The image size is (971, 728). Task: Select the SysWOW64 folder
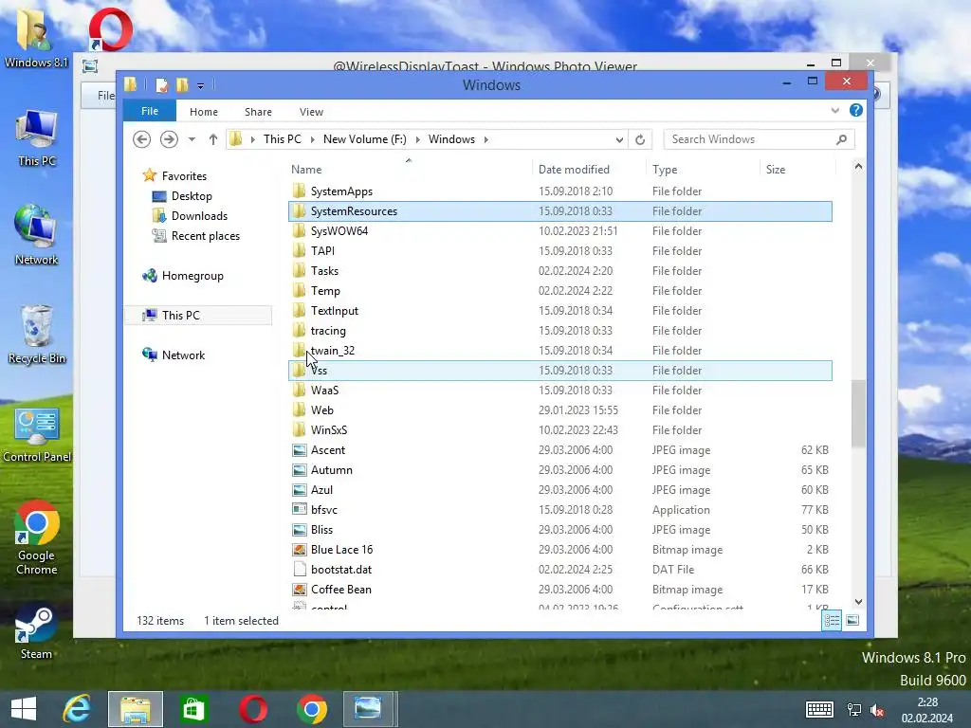pos(560,231)
